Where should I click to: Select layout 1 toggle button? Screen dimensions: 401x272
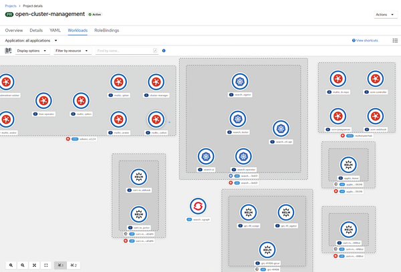point(60,265)
